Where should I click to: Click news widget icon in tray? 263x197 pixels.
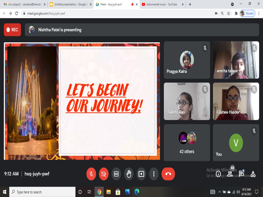click(213, 192)
